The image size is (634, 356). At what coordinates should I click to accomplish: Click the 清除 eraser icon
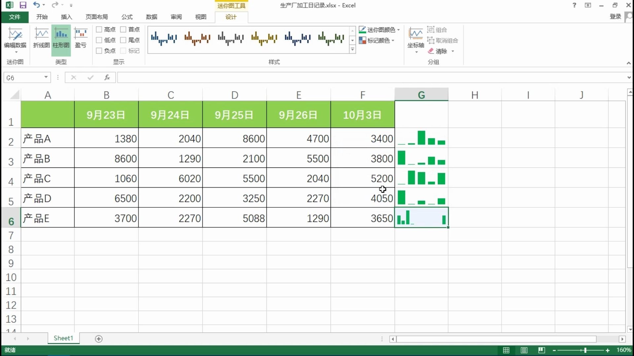[x=431, y=51]
